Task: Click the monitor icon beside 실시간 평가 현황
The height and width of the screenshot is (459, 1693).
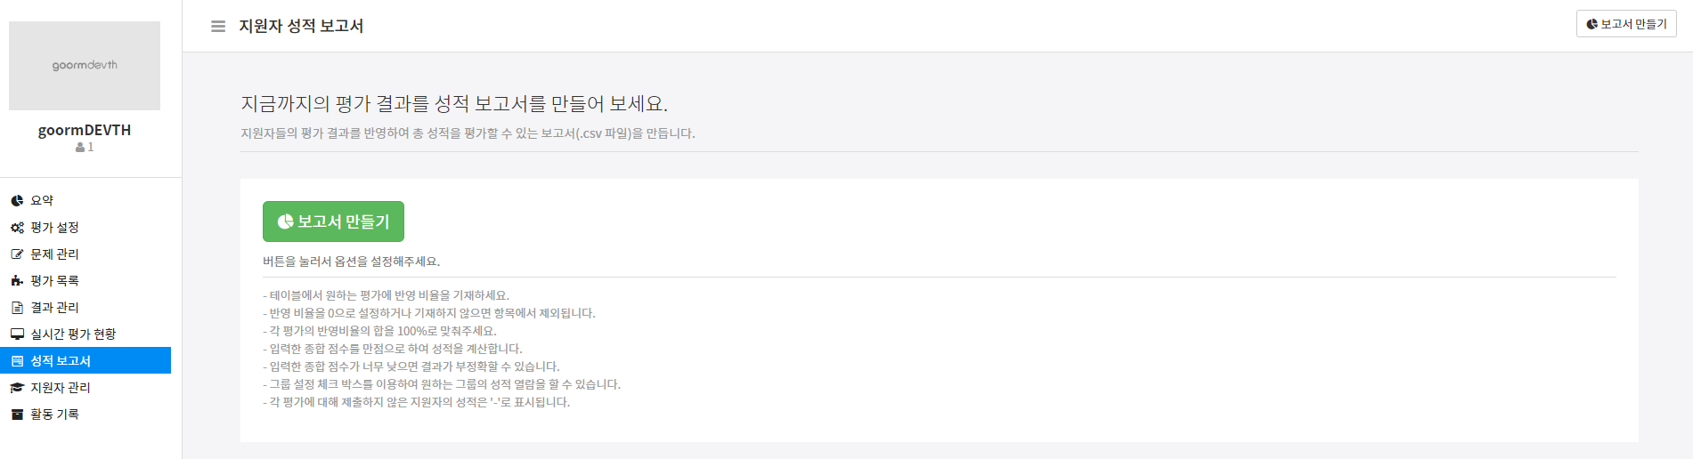Action: point(17,334)
